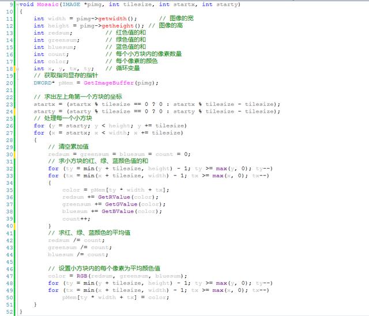The height and width of the screenshot is (316, 369).
Task: Click the greensum /= count statement
Action: point(80,248)
